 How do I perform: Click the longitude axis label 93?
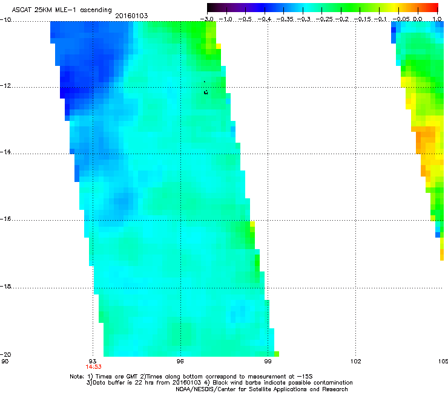(x=93, y=362)
